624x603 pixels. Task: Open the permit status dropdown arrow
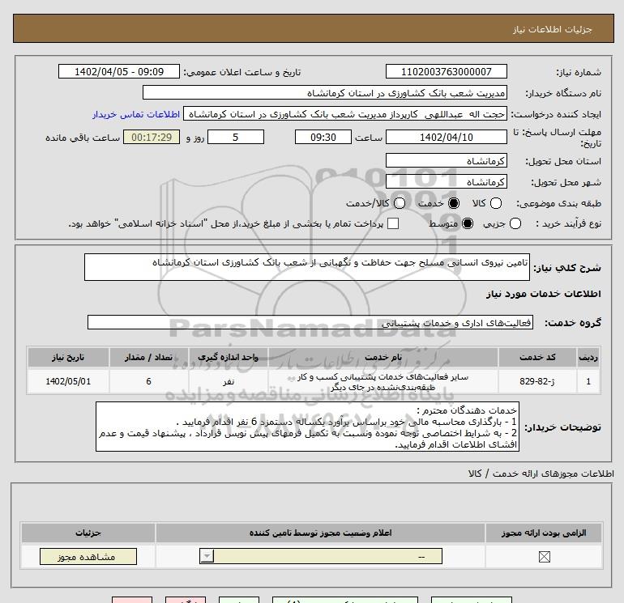207,556
